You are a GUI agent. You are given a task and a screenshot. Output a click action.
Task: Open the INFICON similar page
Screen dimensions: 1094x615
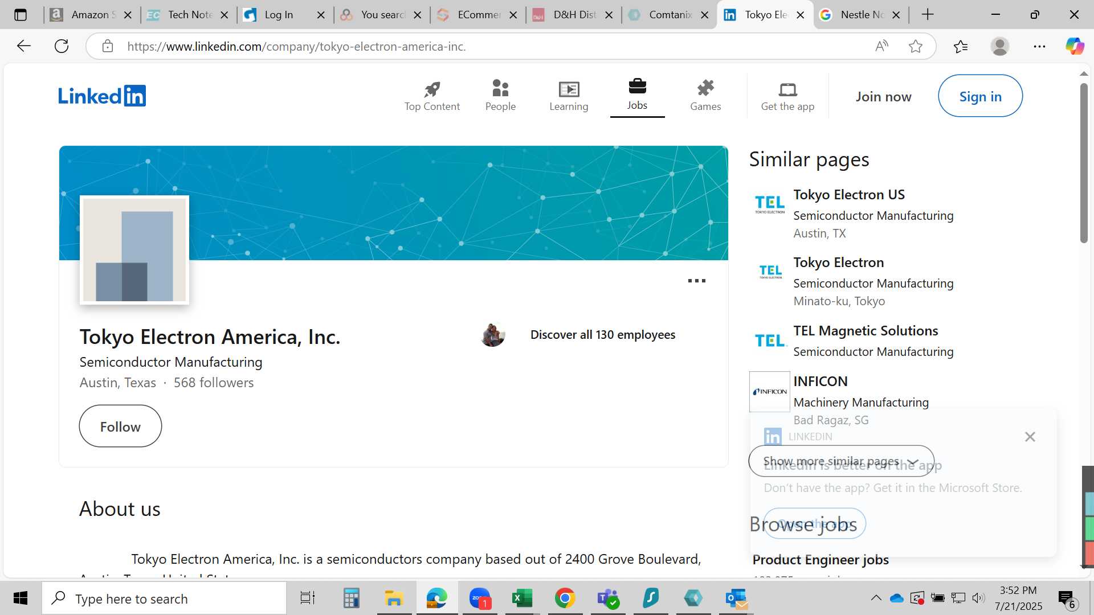tap(820, 382)
